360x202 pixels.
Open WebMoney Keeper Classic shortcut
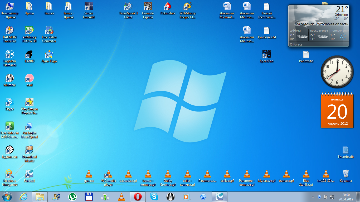(187, 11)
